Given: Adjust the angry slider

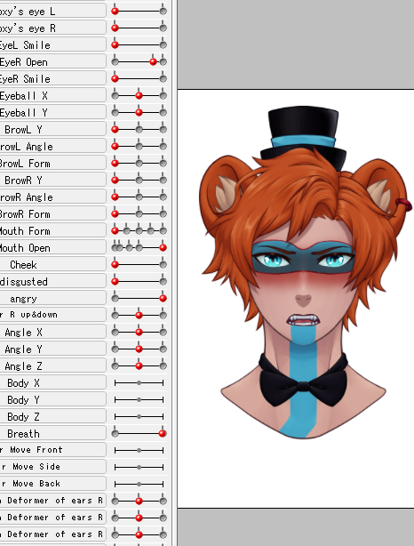Looking at the screenshot, I should coord(139,299).
